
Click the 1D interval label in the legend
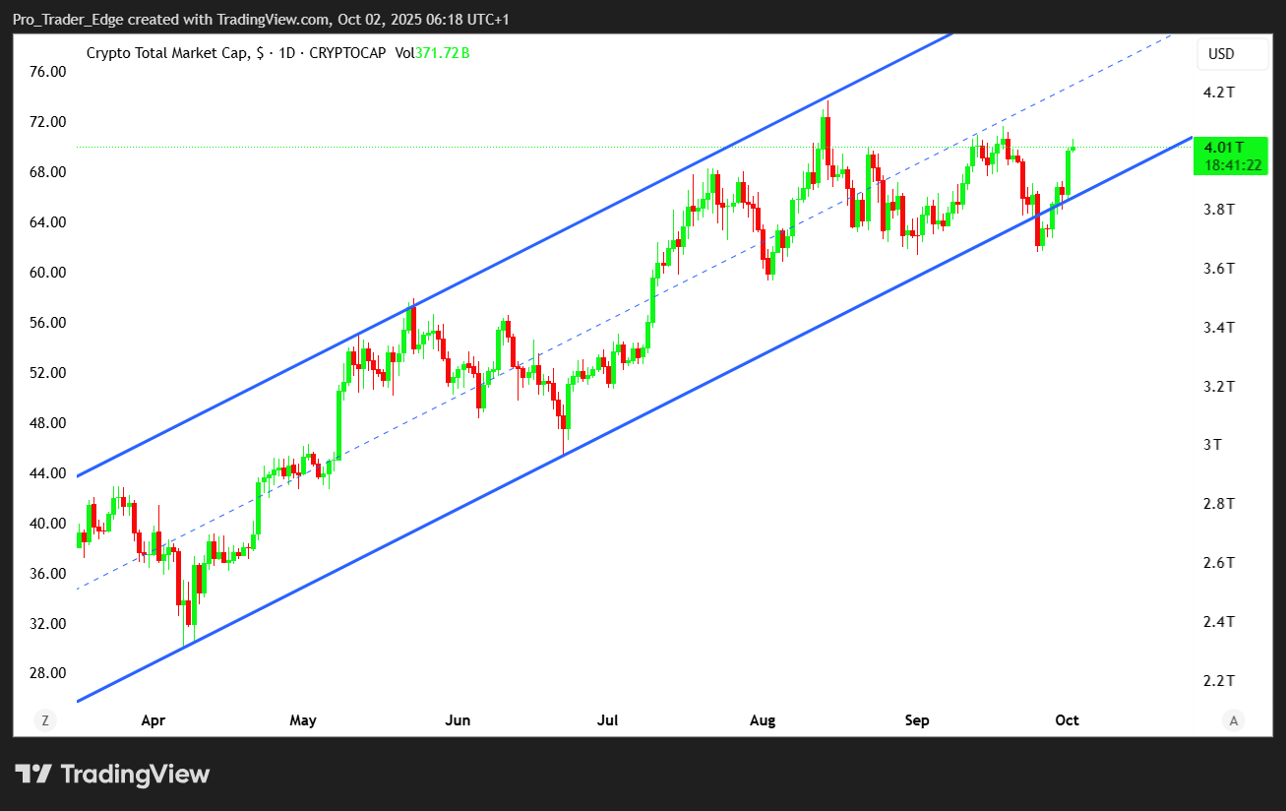click(x=289, y=53)
